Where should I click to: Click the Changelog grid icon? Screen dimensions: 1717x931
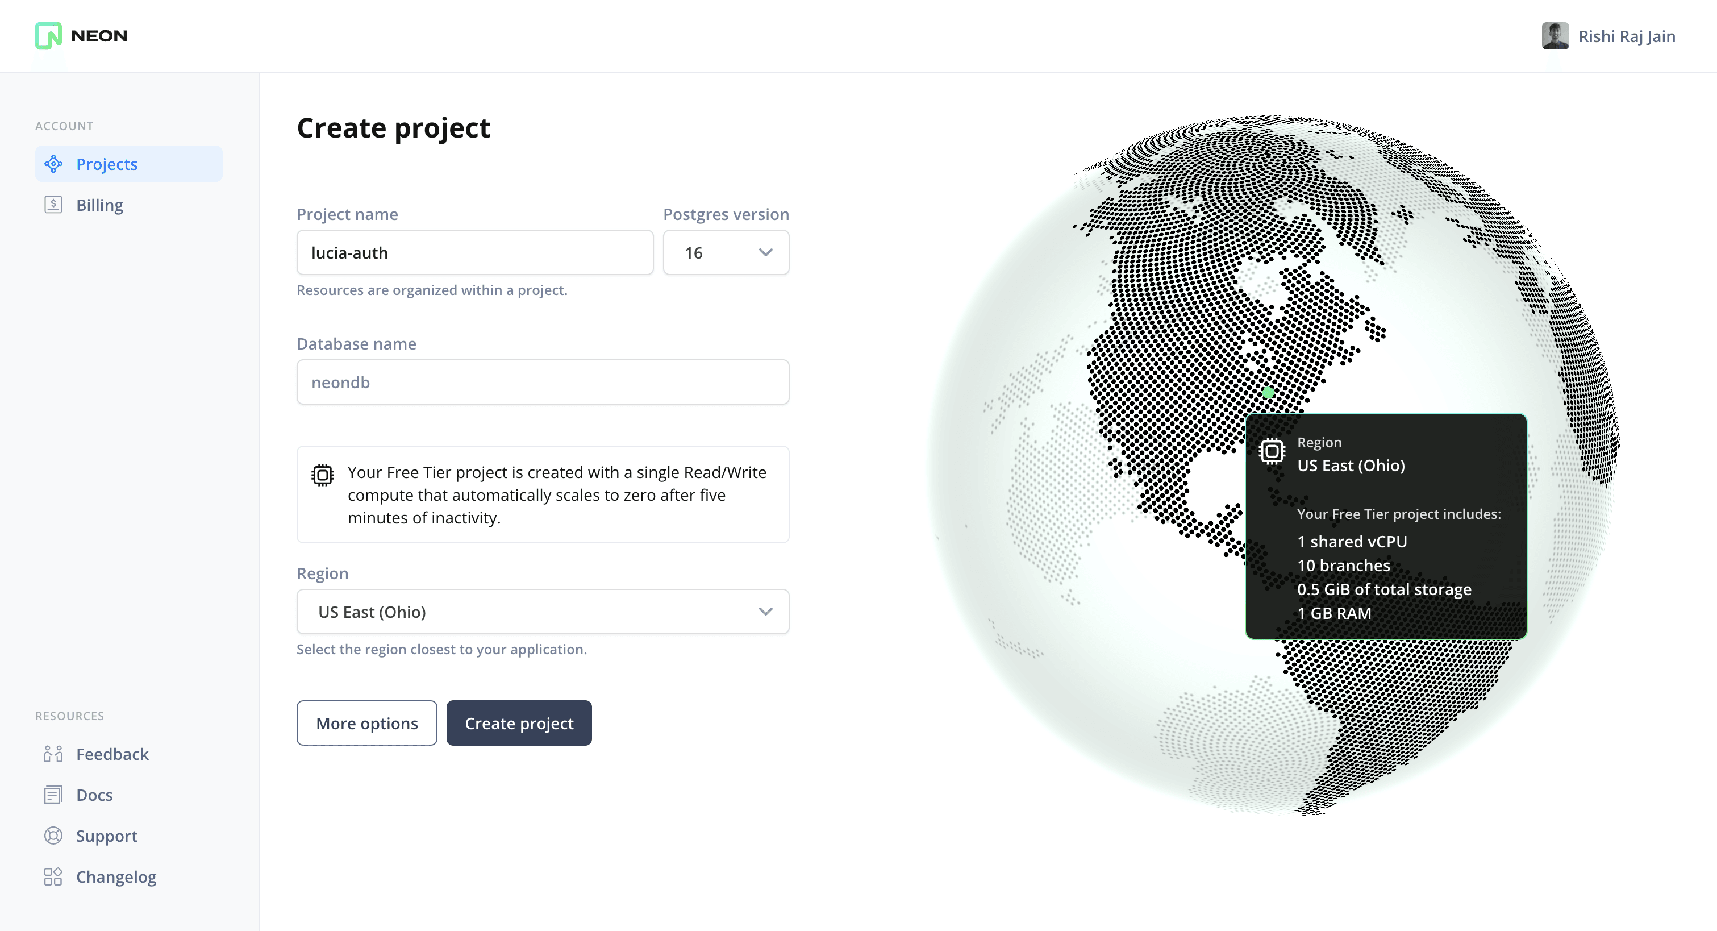click(53, 876)
